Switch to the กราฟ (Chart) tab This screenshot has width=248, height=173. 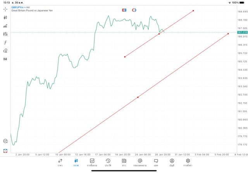76,163
